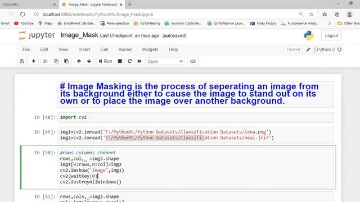Open the Cell menu
Image resolution: width=360 pixels, height=202 pixels.
click(104, 49)
